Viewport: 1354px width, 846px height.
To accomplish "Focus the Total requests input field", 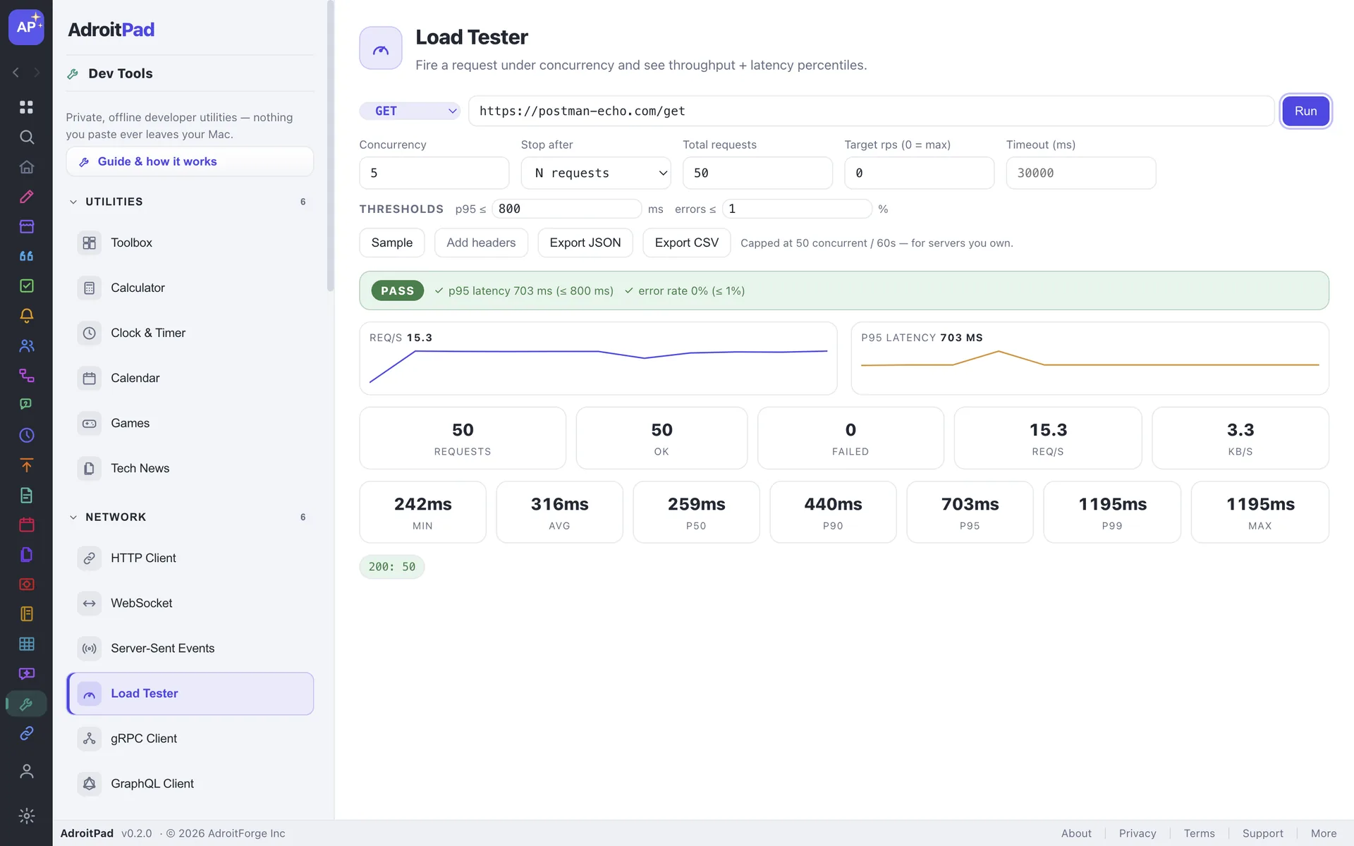I will pos(757,173).
